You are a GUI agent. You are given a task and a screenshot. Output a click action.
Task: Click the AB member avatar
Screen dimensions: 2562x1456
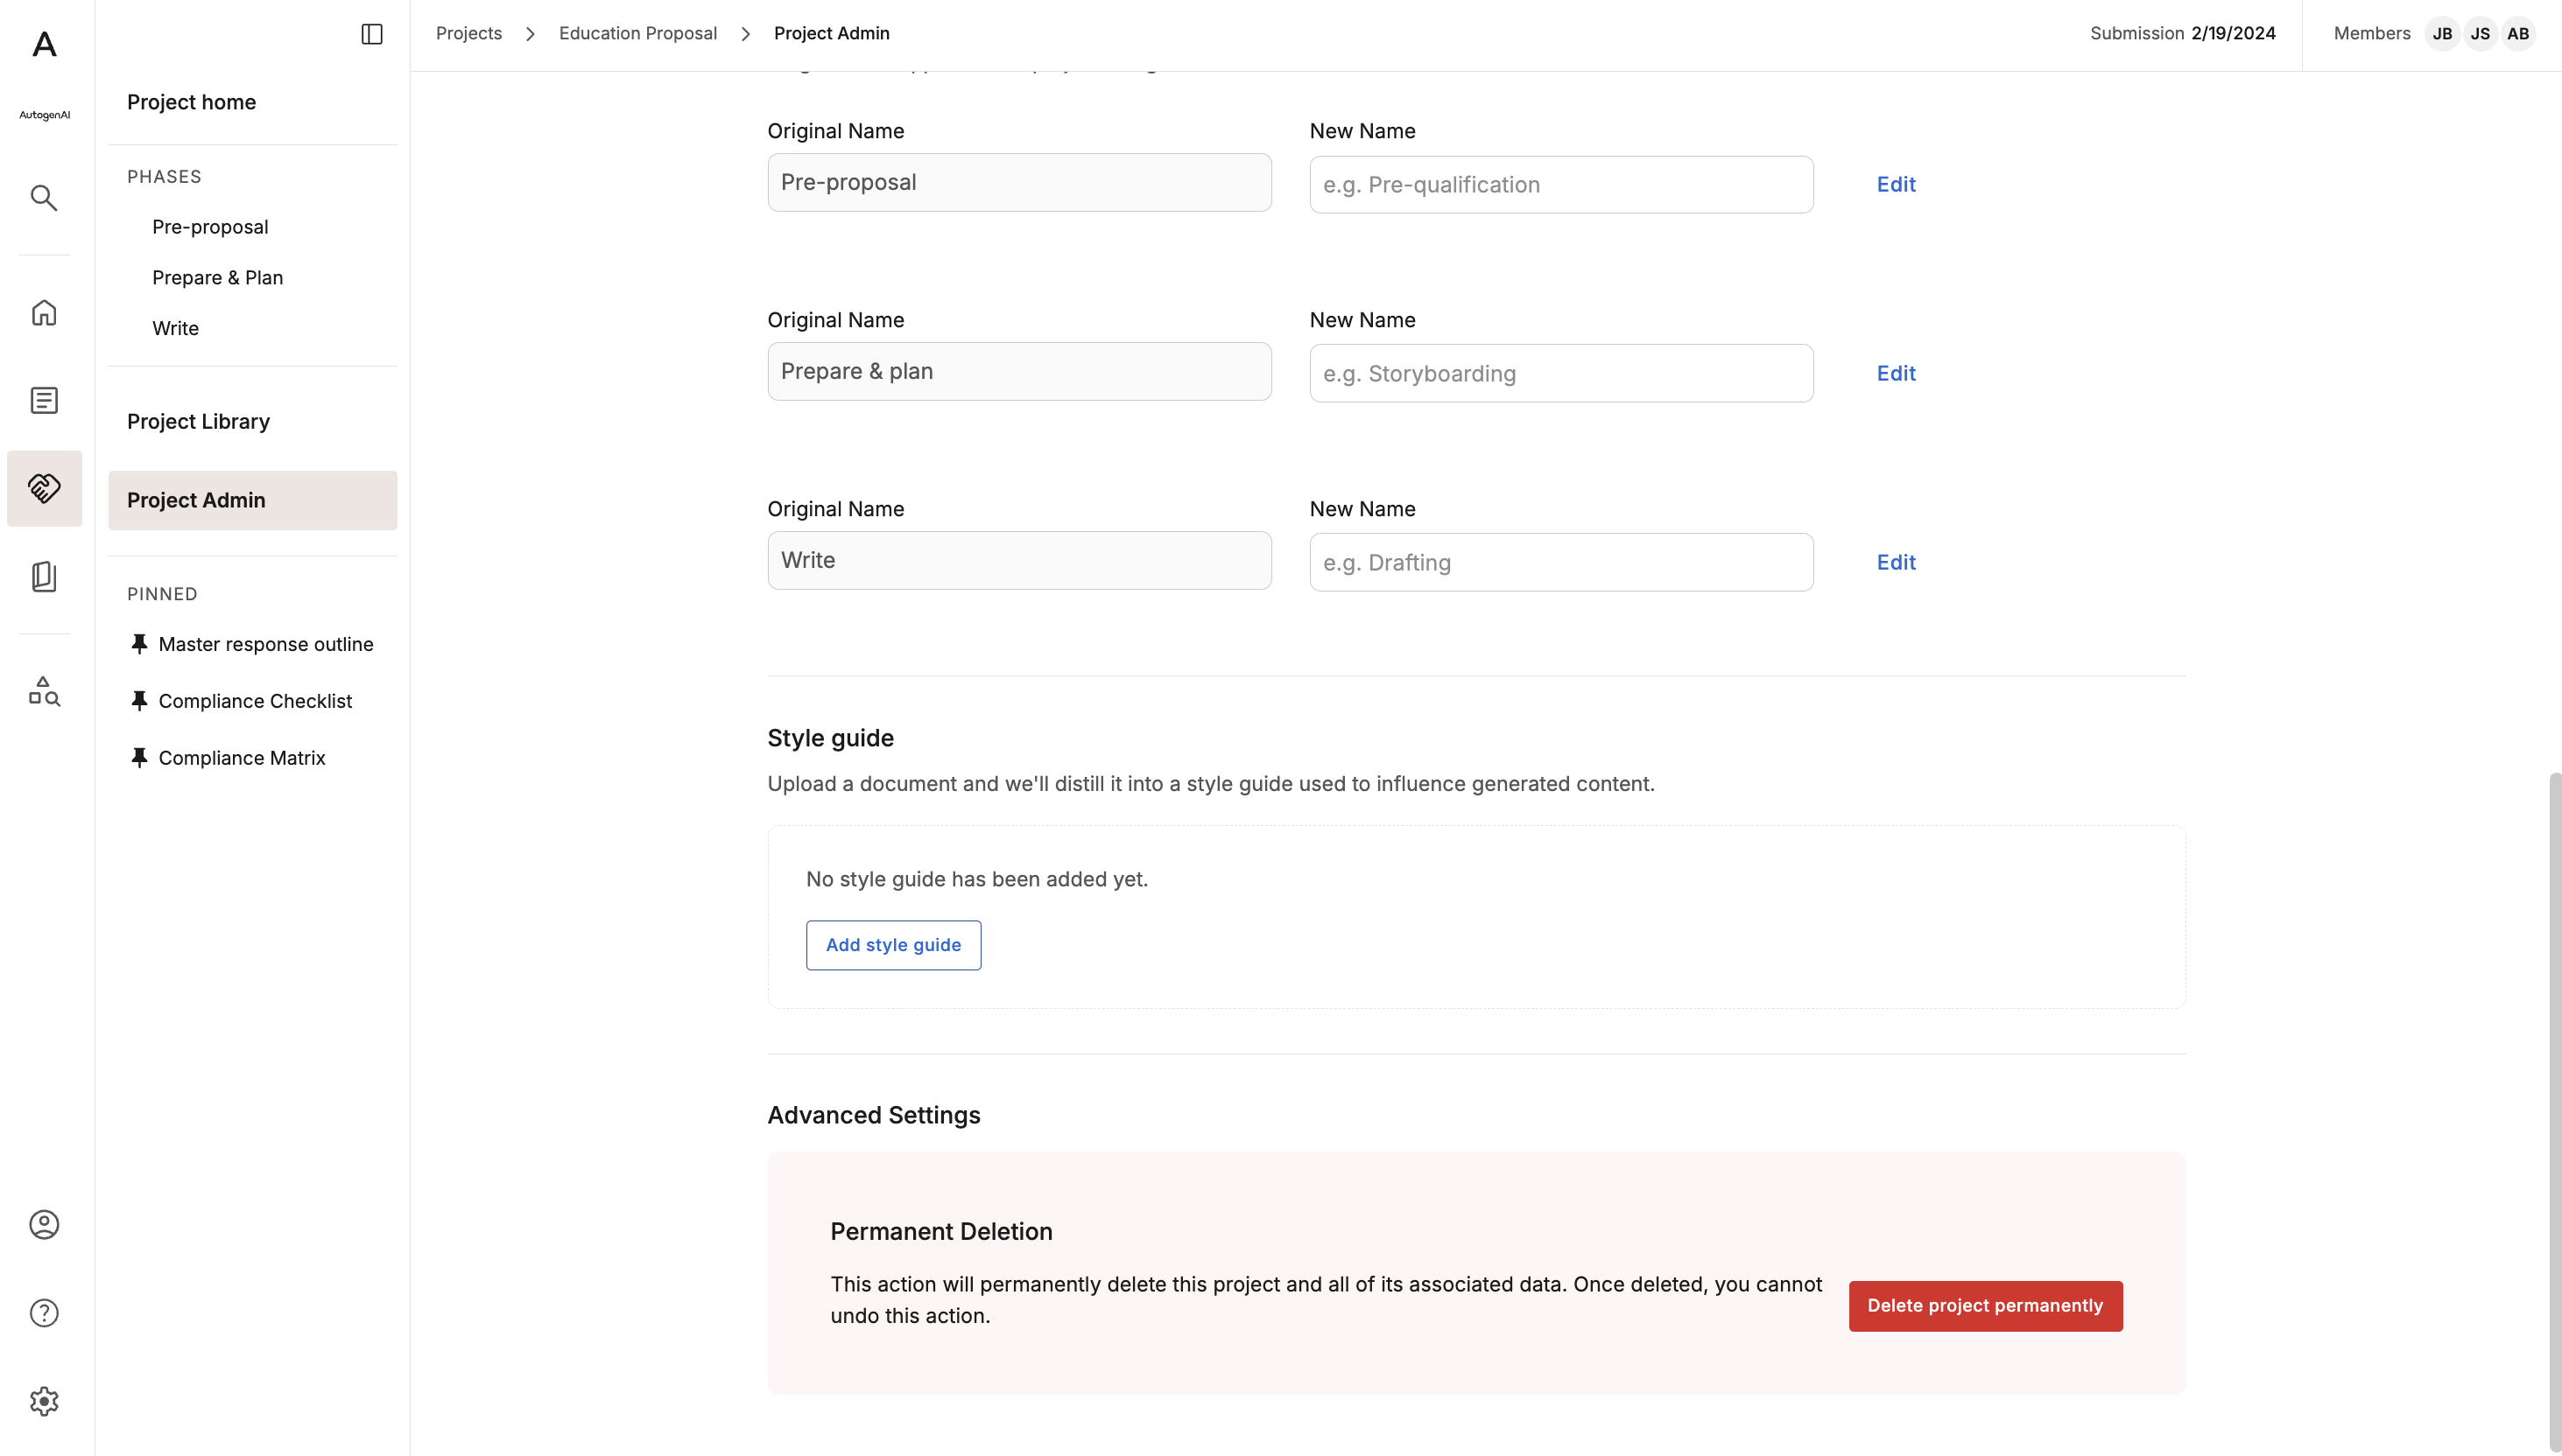tap(2518, 34)
